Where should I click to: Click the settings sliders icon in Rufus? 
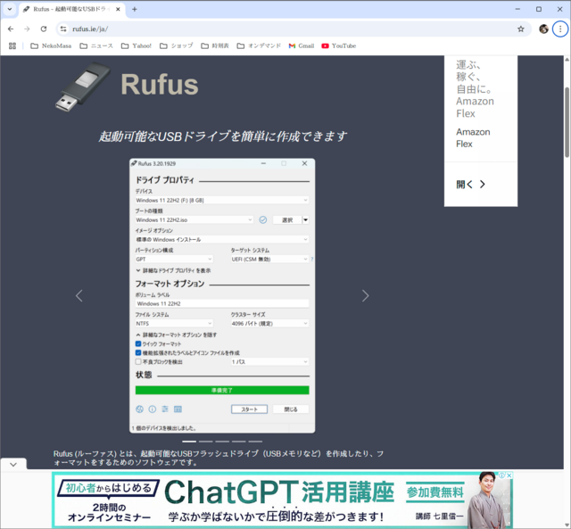[165, 409]
